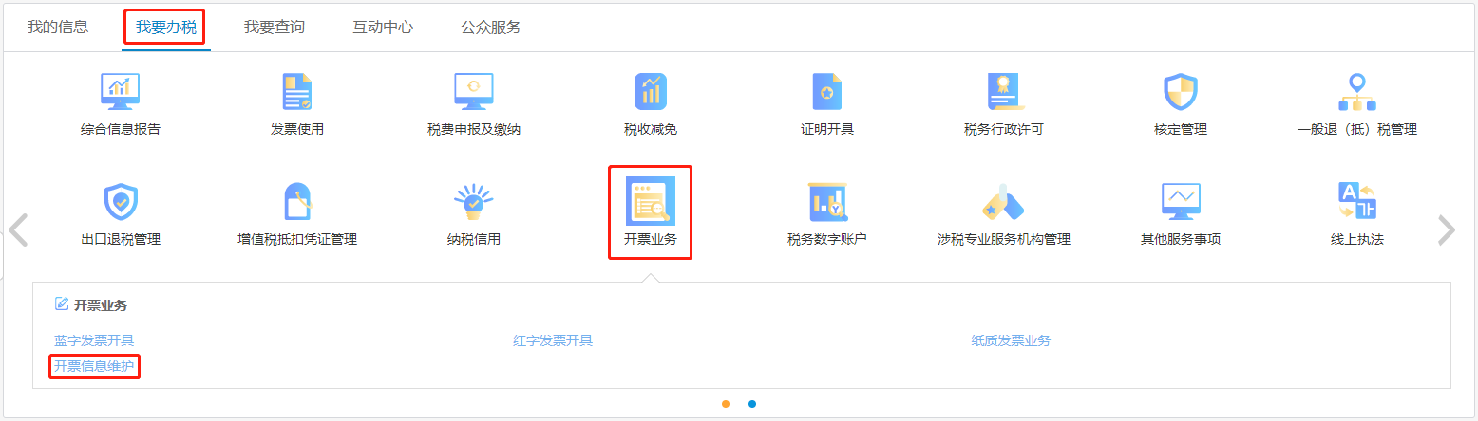Open the 综合信息报告 icon
This screenshot has width=1478, height=421.
point(121,92)
